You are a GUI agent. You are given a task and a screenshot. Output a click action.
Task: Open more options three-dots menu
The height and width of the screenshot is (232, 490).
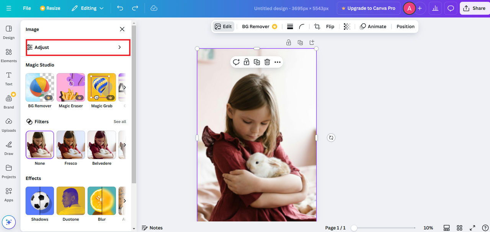(278, 62)
